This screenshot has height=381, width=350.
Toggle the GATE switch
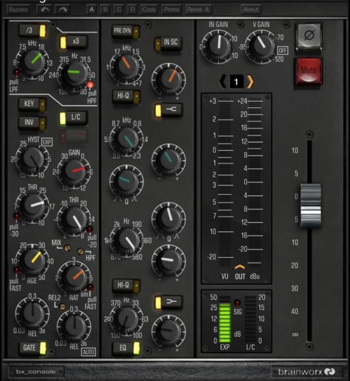(33, 348)
